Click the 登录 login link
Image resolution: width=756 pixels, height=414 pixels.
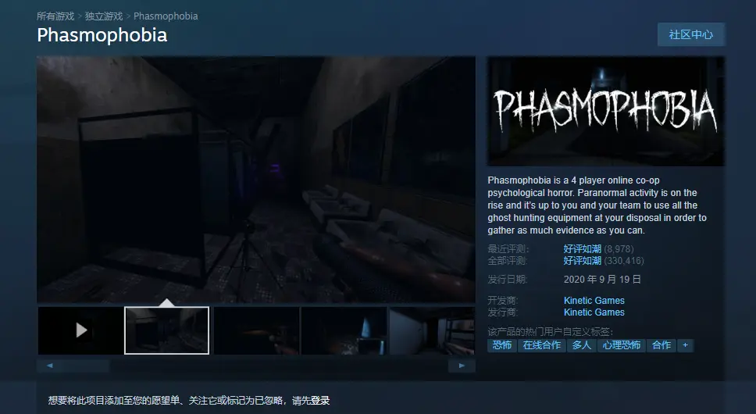click(x=320, y=401)
